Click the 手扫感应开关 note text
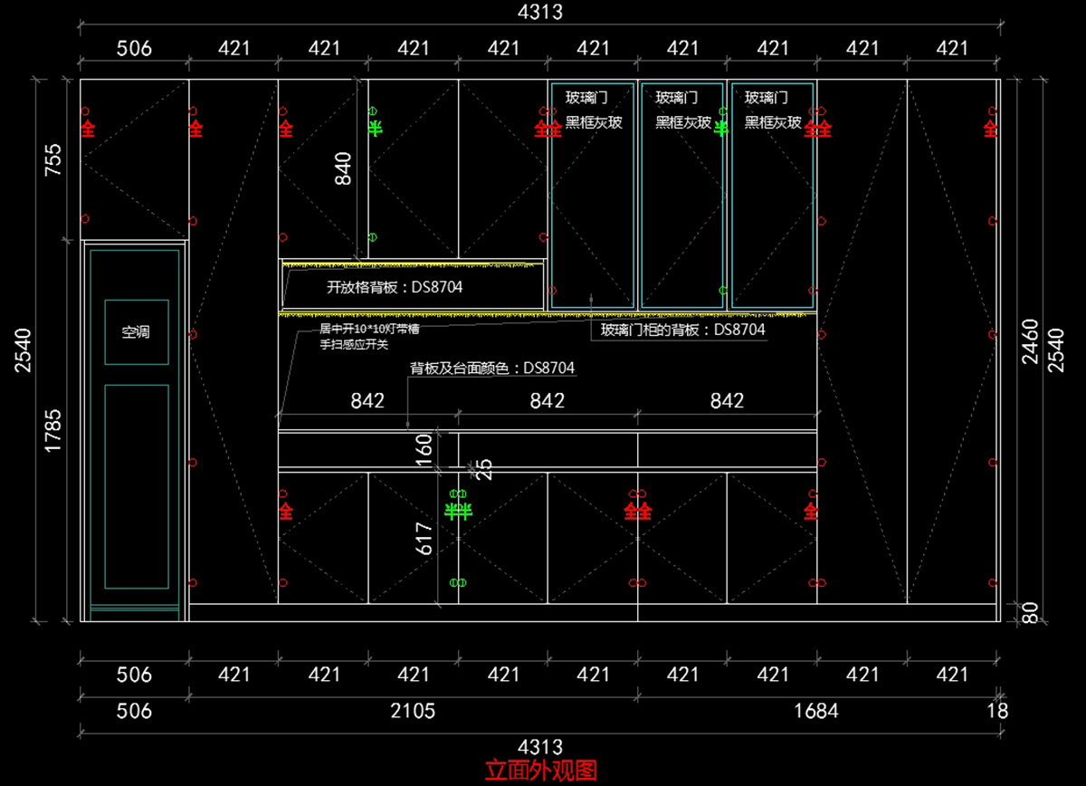This screenshot has height=786, width=1086. point(354,345)
